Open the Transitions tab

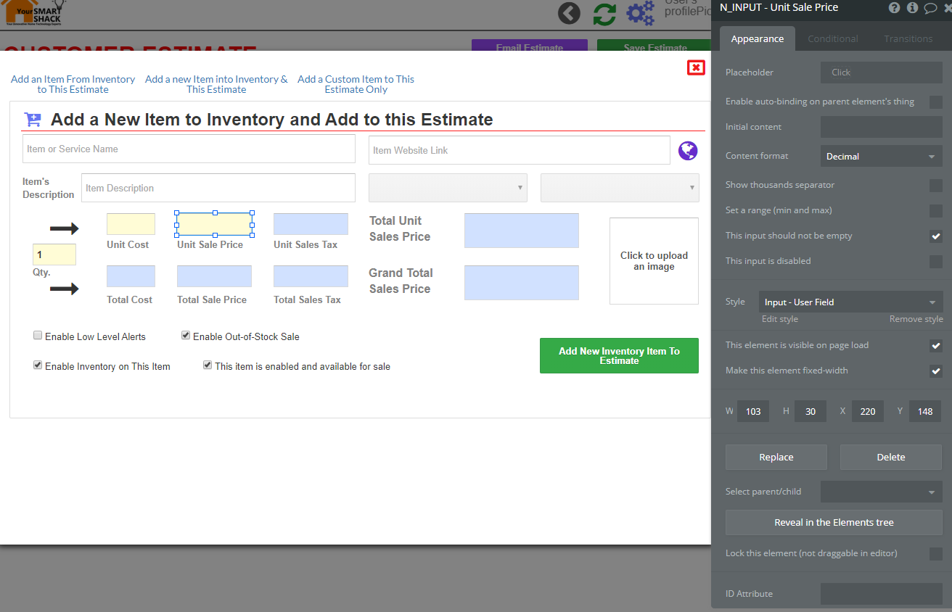pos(908,38)
